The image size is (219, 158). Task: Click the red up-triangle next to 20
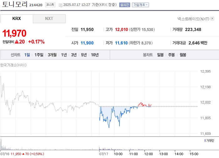point(17,42)
